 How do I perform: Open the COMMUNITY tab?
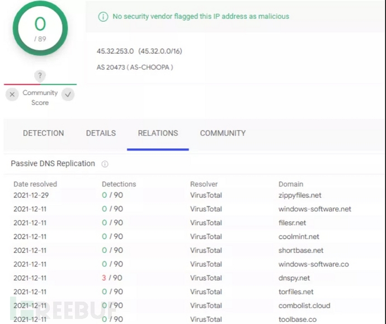click(x=223, y=133)
